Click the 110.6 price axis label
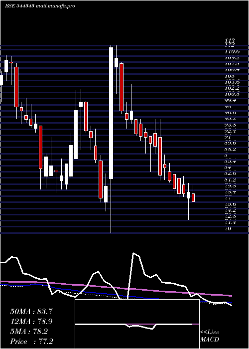The height and width of the screenshot is (349, 249). coord(232,51)
